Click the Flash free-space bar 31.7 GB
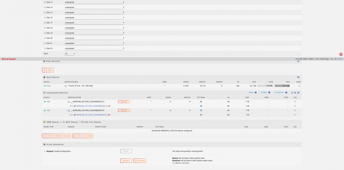344x170 pixels. 282,86
